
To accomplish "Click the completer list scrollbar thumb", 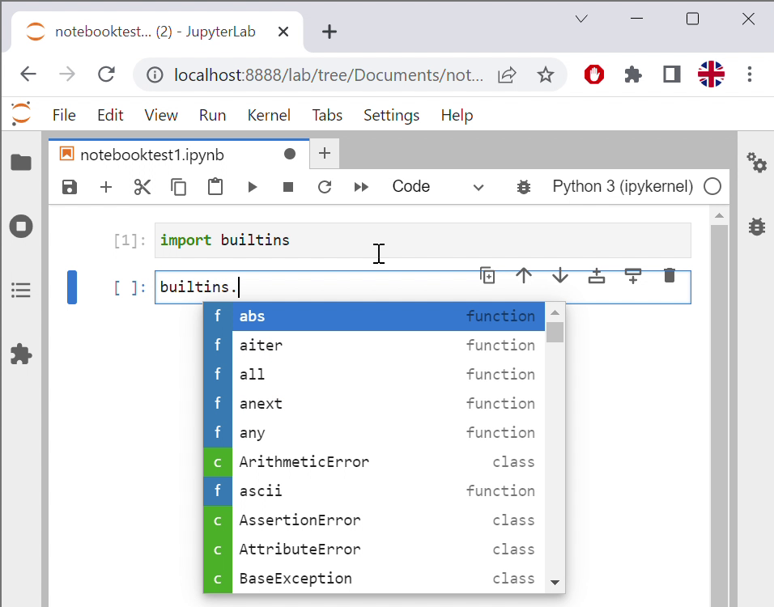I will click(x=555, y=332).
